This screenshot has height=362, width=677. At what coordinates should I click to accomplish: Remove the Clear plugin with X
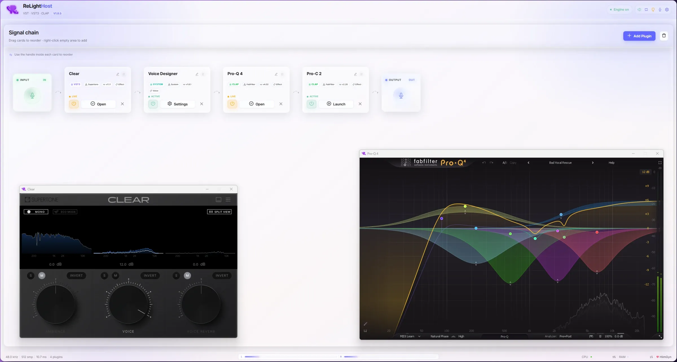tap(122, 104)
